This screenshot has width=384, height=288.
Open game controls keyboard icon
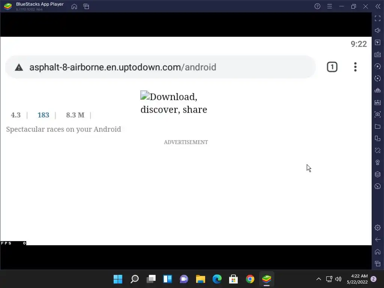pyautogui.click(x=378, y=54)
